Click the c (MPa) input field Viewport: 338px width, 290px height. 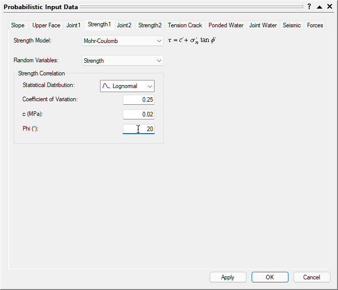(x=138, y=114)
